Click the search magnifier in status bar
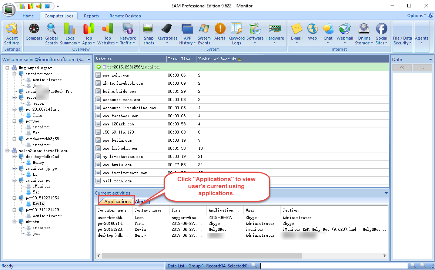This screenshot has width=435, height=270. pyautogui.click(x=254, y=266)
